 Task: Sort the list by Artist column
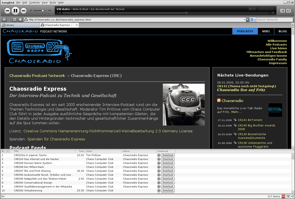tap(103, 151)
